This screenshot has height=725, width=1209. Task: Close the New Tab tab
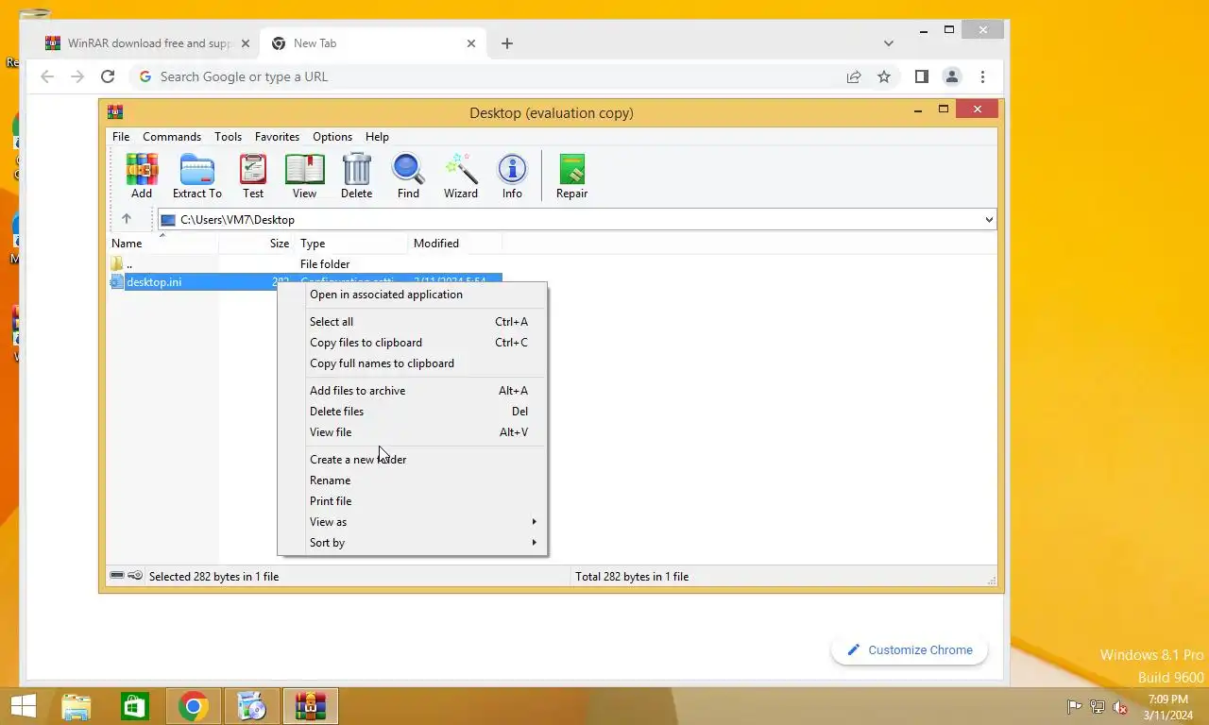click(471, 43)
